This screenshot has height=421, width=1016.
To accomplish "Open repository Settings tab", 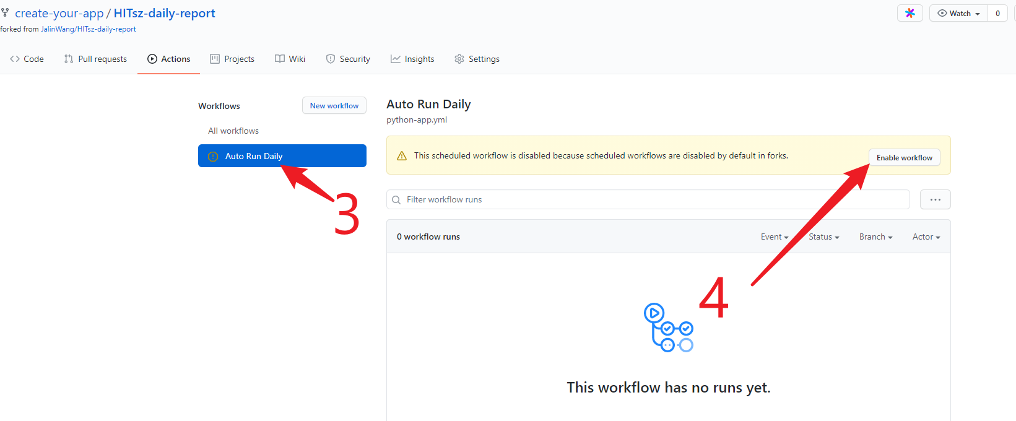I will (x=477, y=59).
